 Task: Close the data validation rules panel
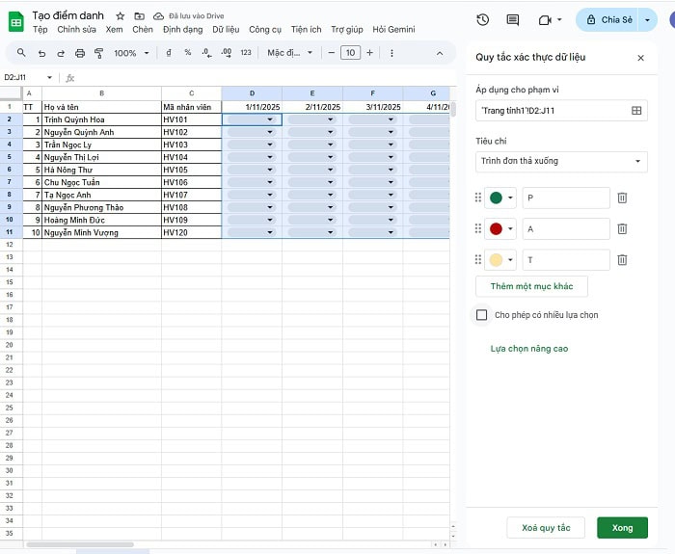(x=640, y=58)
